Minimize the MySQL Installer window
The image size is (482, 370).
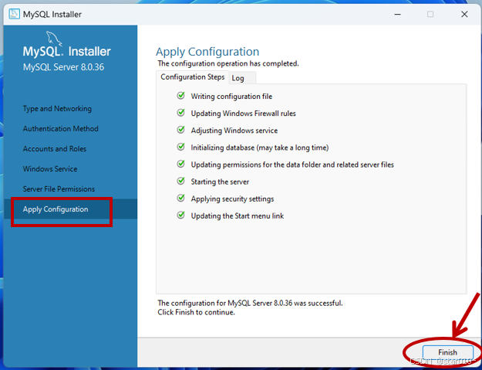pos(397,14)
